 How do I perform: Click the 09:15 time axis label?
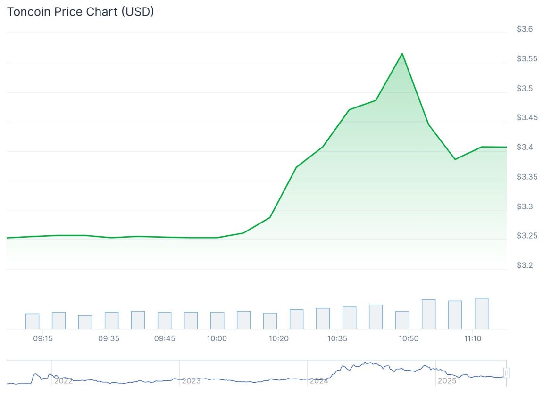[43, 338]
